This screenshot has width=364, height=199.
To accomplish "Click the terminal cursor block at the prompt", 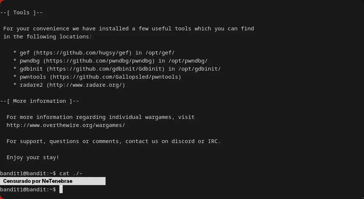I will click(61, 189).
